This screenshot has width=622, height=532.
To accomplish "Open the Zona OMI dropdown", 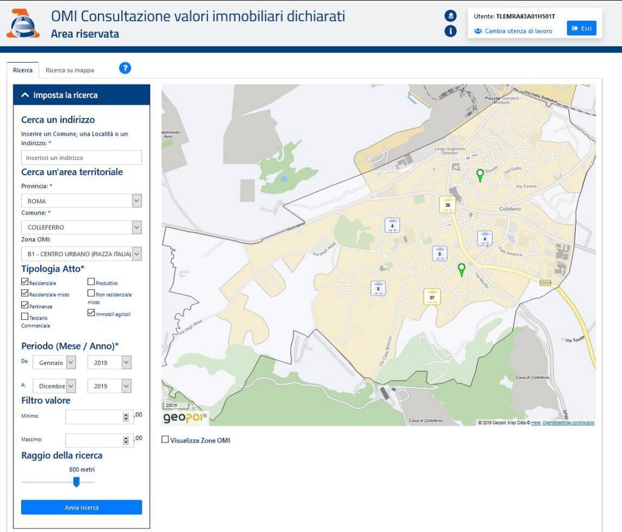I will point(81,254).
